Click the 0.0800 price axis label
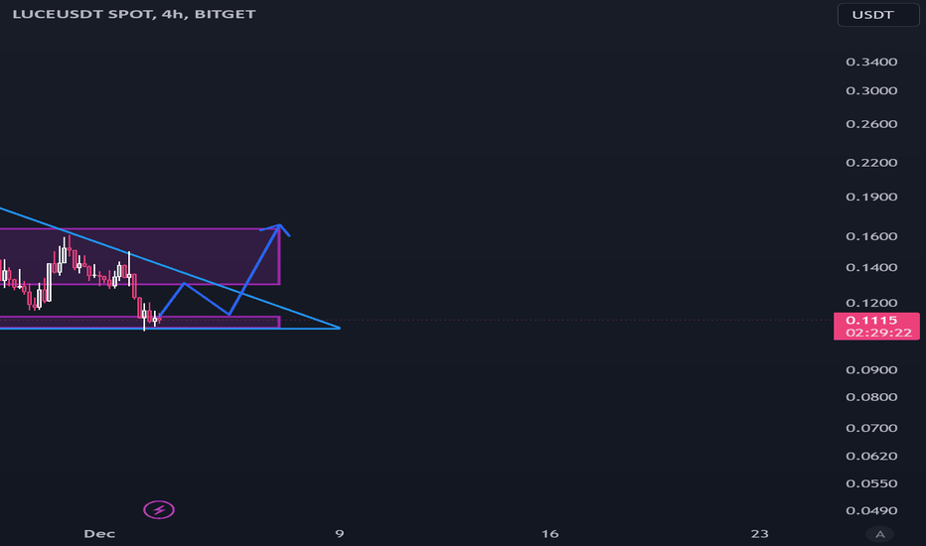Image resolution: width=926 pixels, height=546 pixels. 871,397
